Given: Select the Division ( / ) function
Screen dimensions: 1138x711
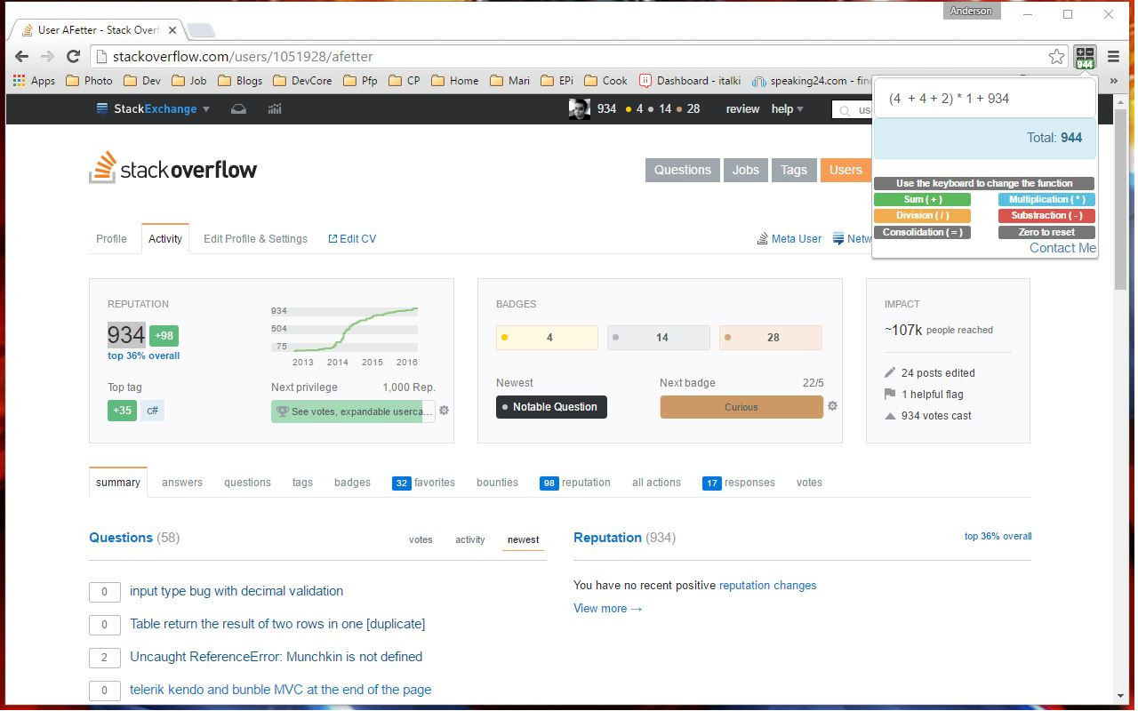Looking at the screenshot, I should pyautogui.click(x=922, y=216).
